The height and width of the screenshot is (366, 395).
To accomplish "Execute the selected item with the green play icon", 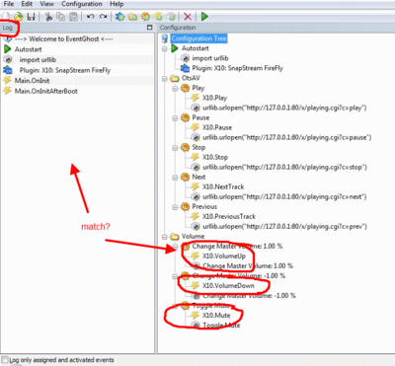I will pyautogui.click(x=204, y=16).
